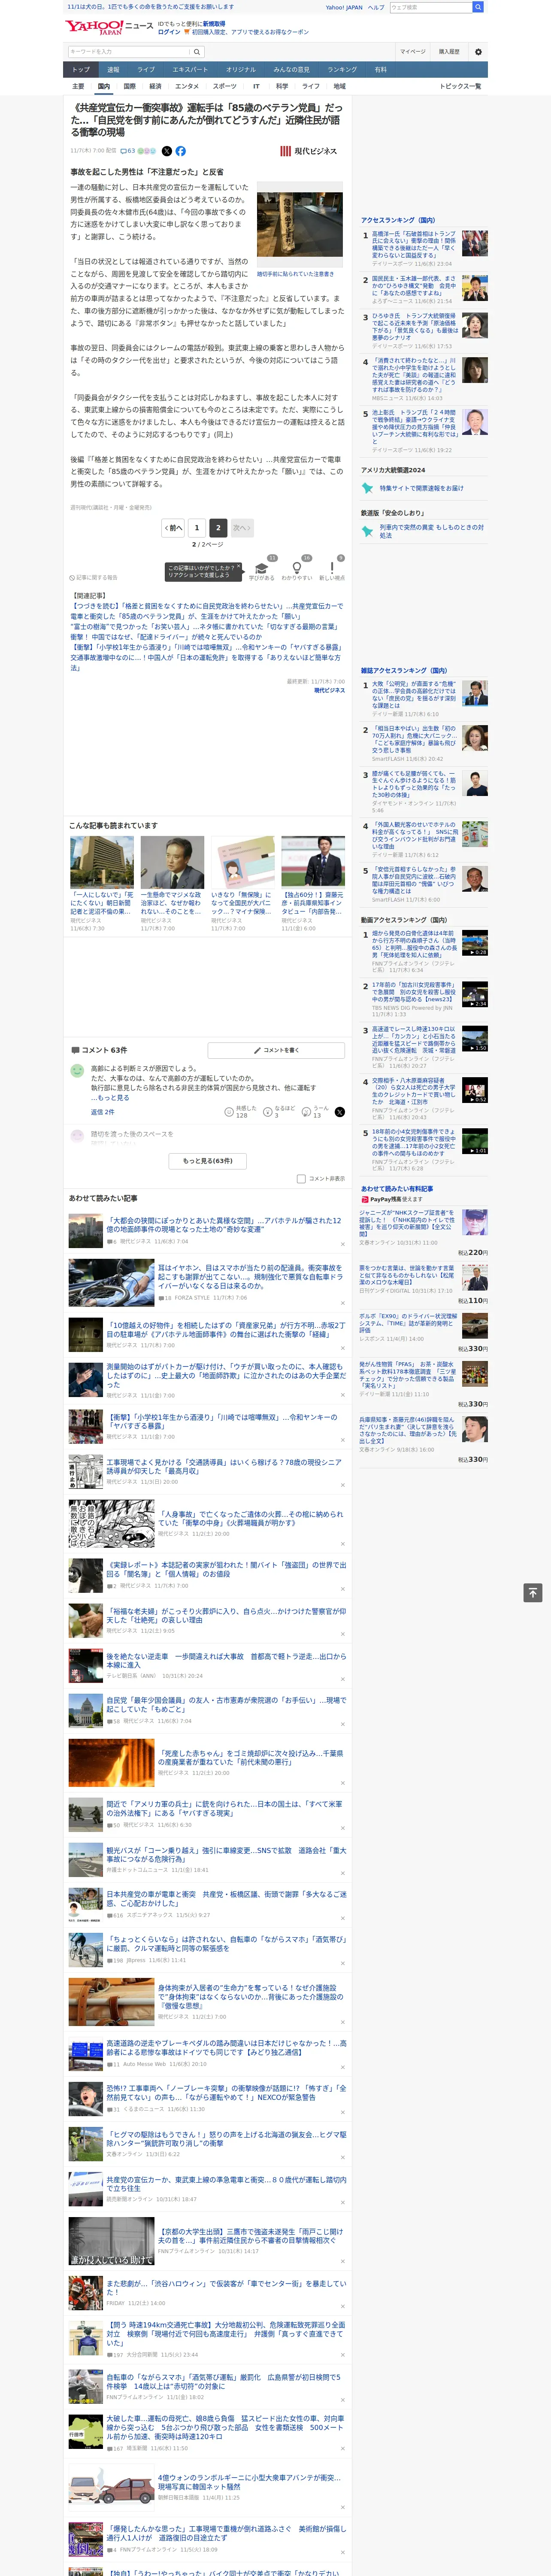Click the 新しい視点 exclamation reaction

[332, 568]
